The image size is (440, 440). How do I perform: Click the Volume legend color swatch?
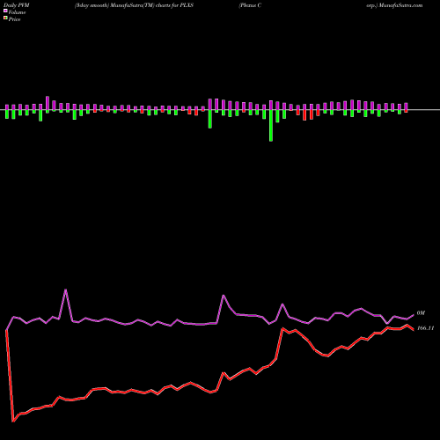click(x=5, y=11)
